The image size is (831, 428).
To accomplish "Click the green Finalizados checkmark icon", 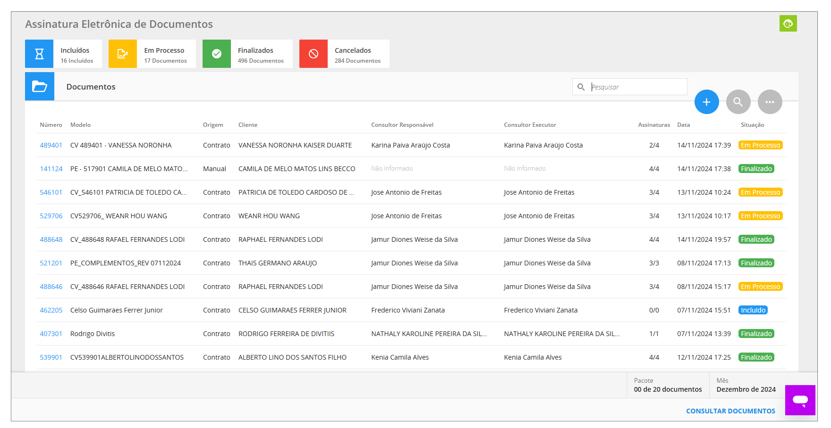I will click(x=217, y=54).
